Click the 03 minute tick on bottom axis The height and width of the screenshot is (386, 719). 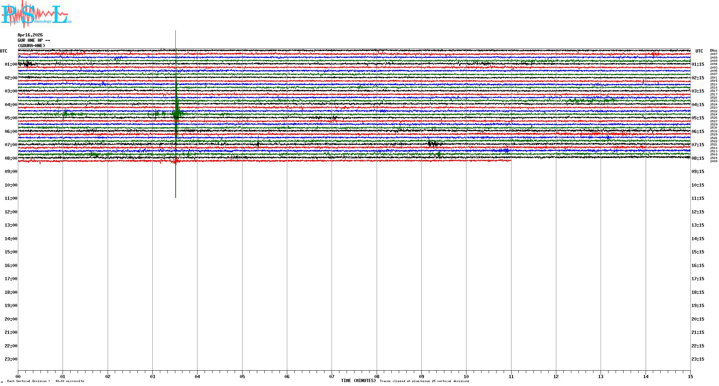(x=153, y=376)
